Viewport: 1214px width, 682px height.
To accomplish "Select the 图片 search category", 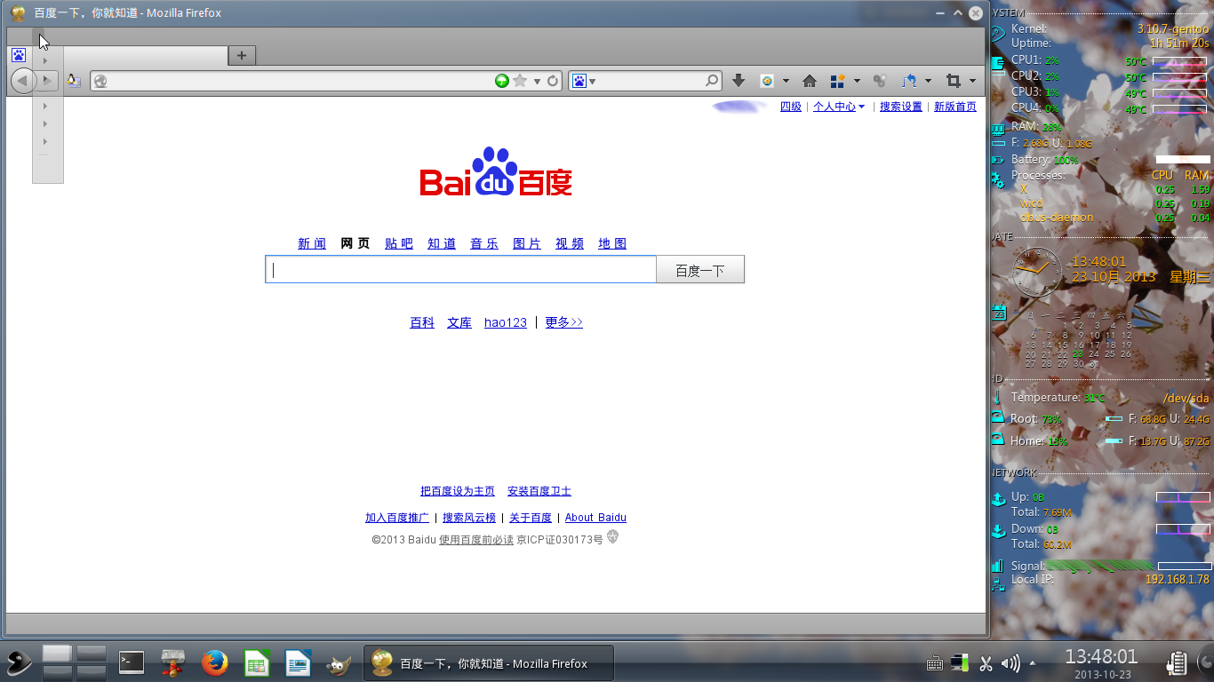I will click(527, 243).
